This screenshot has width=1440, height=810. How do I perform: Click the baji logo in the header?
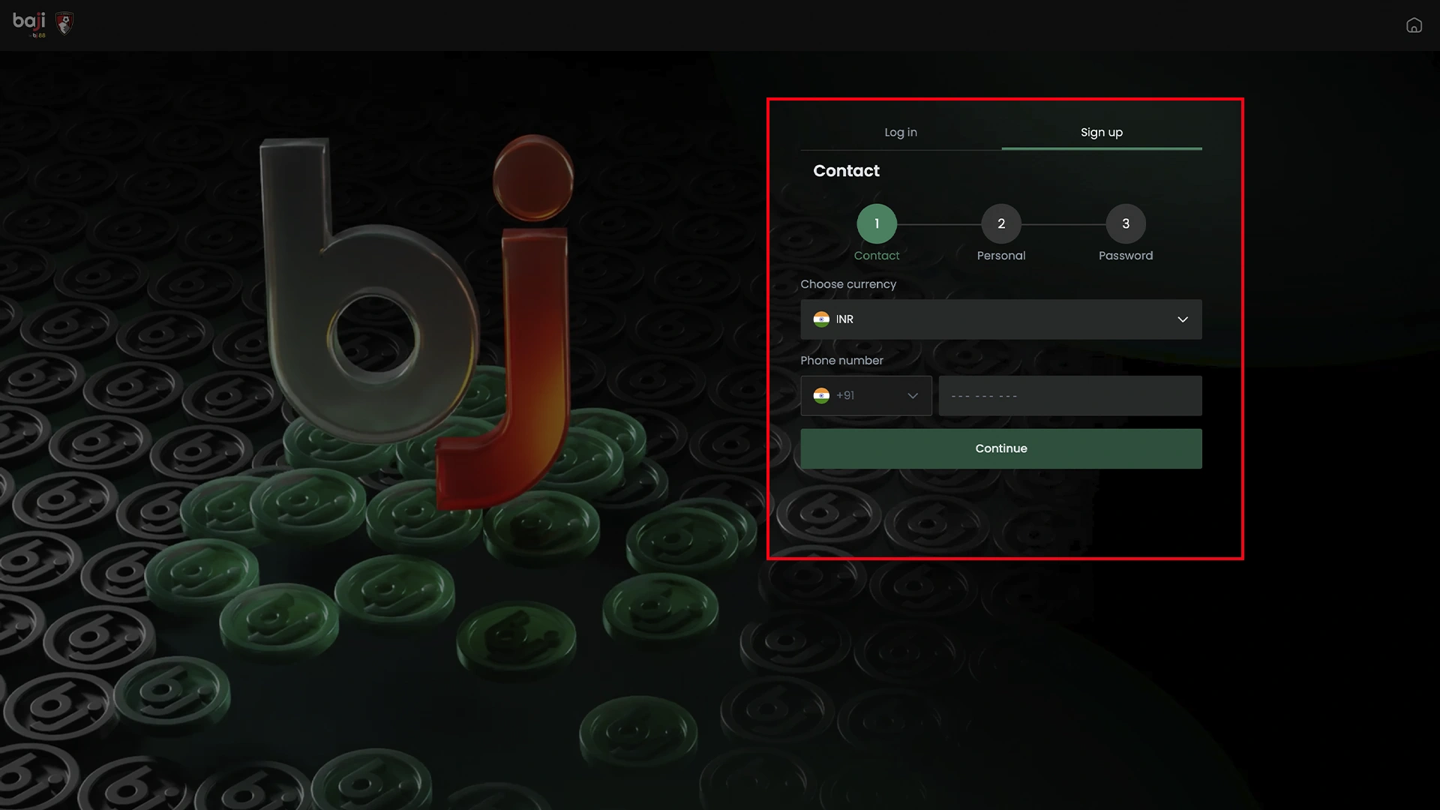click(29, 24)
